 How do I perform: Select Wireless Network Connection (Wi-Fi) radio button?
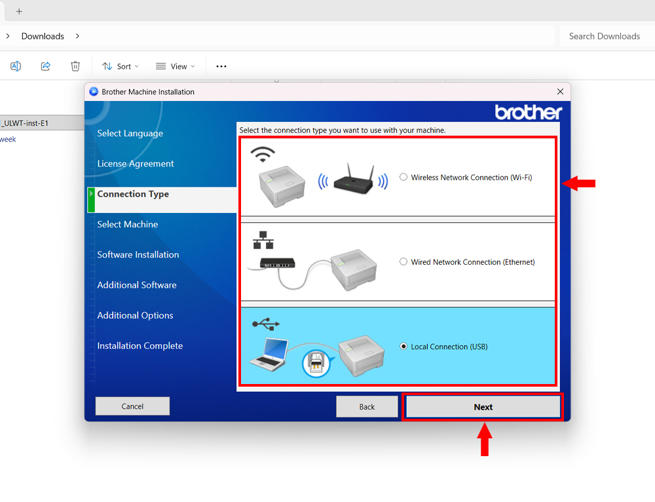click(403, 177)
